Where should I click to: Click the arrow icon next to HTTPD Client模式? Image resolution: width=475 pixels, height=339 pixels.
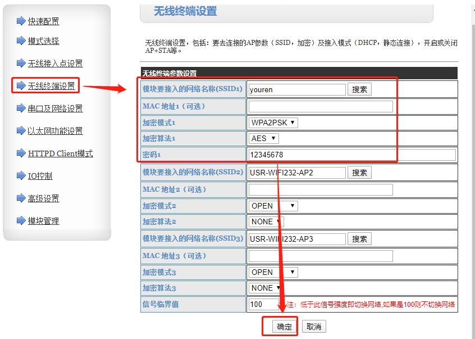[x=21, y=153]
